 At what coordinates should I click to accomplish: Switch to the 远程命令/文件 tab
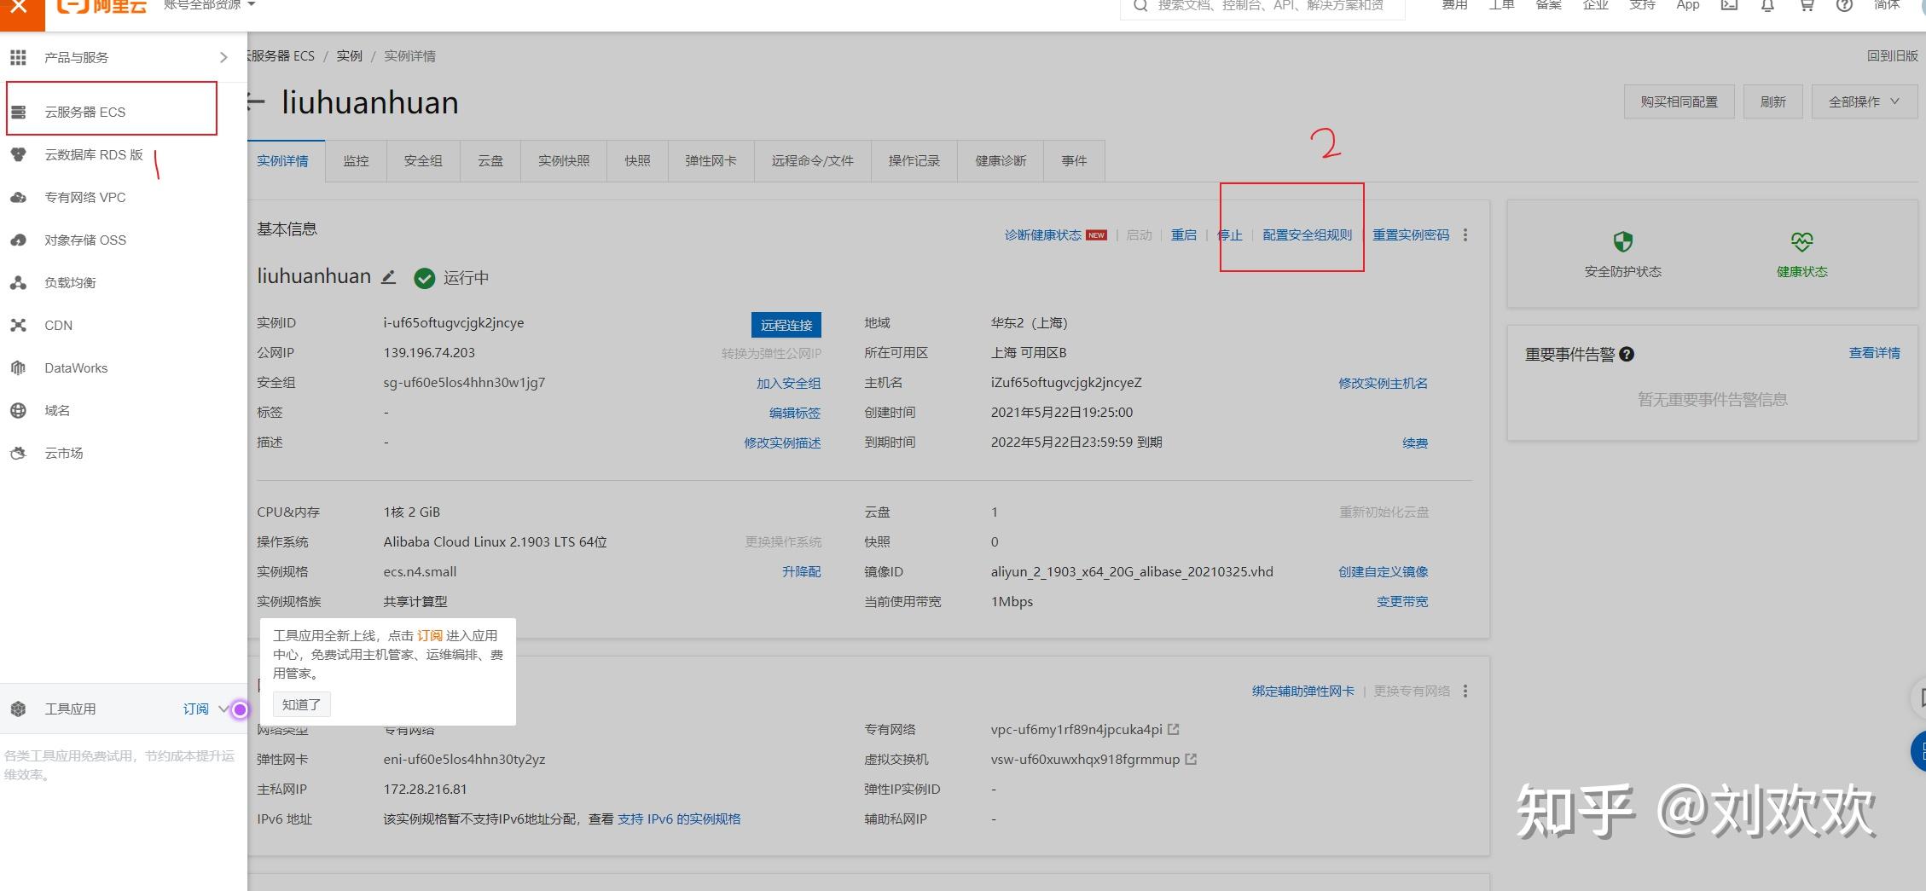813,161
